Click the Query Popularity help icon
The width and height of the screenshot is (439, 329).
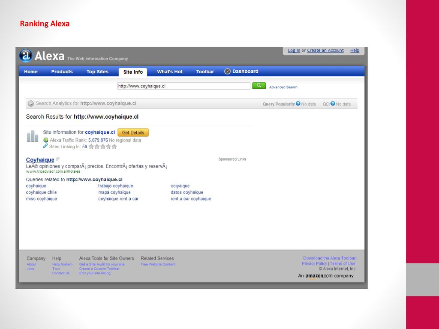(298, 104)
